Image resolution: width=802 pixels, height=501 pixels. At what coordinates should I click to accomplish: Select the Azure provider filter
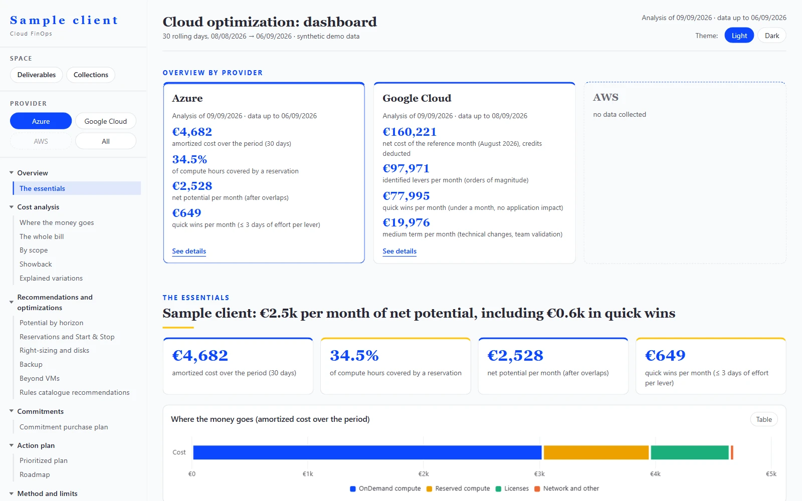pyautogui.click(x=41, y=121)
